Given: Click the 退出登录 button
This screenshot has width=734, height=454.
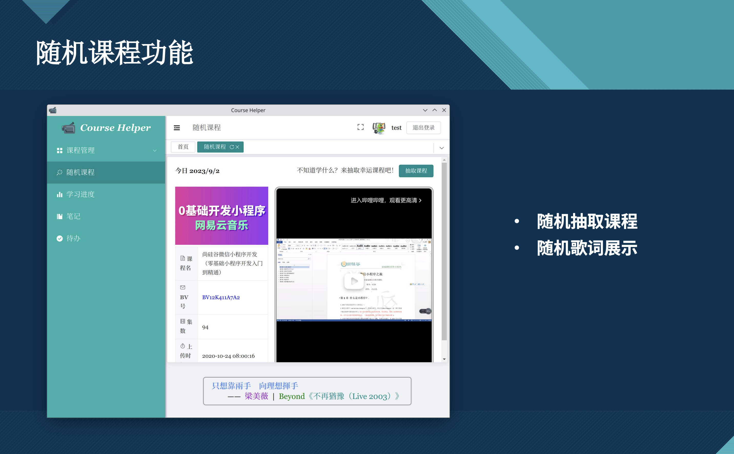Looking at the screenshot, I should (423, 128).
